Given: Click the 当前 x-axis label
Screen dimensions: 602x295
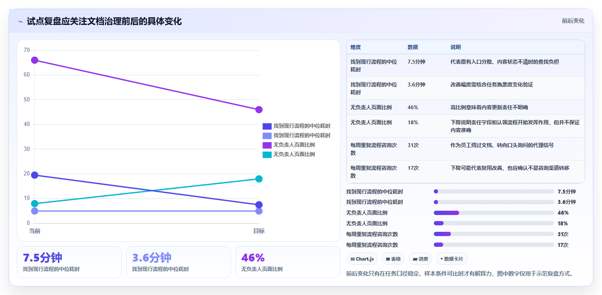Looking at the screenshot, I should pyautogui.click(x=34, y=231).
